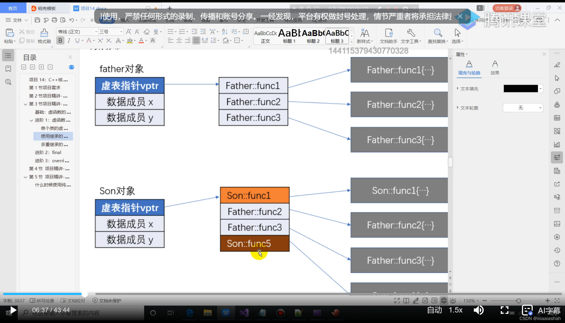Image resolution: width=565 pixels, height=323 pixels.
Task: Click the find icon in left sidebar
Action: (8, 82)
